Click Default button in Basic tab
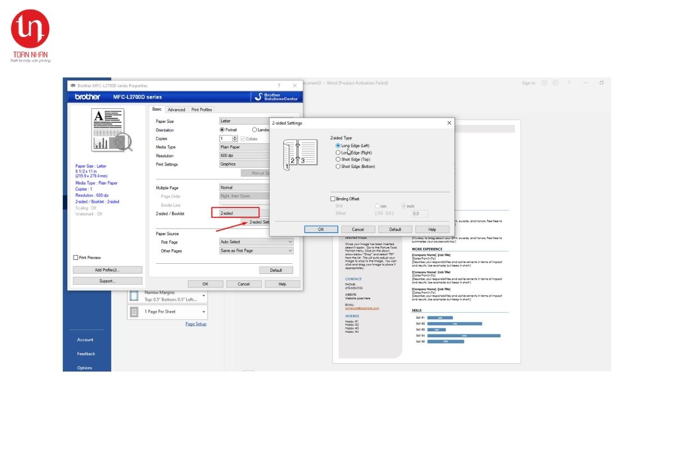Viewport: 674px width, 449px height. (x=276, y=270)
